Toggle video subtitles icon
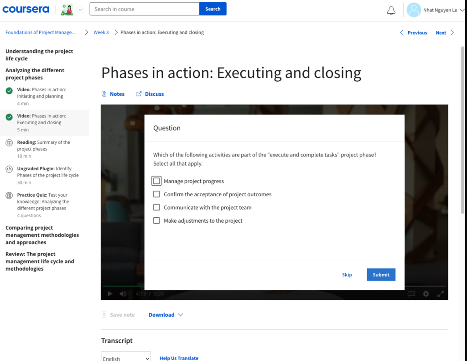This screenshot has height=361, width=467. (411, 294)
